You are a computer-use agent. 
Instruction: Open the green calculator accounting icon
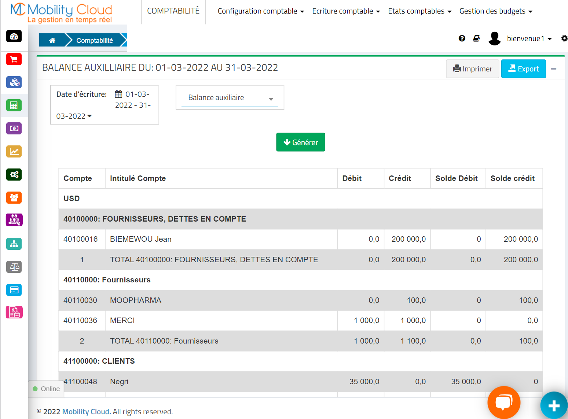click(14, 105)
